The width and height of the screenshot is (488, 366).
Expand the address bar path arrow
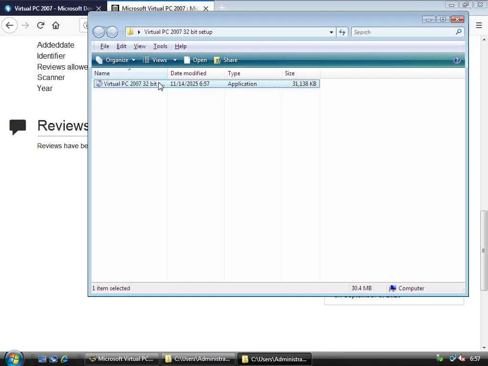(139, 32)
